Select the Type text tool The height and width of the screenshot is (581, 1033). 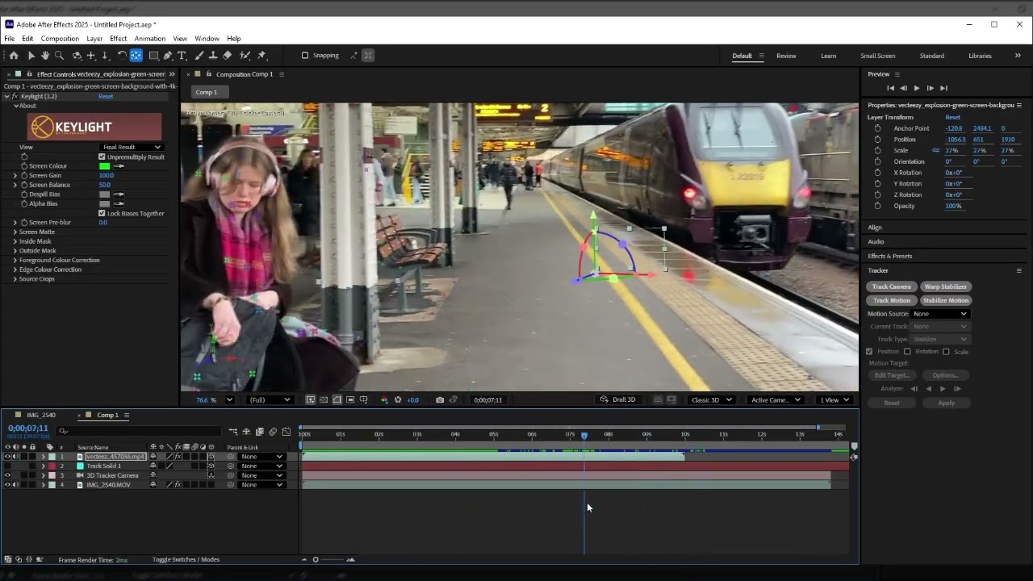[182, 56]
